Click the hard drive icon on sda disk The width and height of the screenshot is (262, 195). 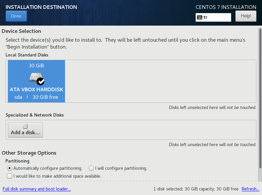coord(35,77)
